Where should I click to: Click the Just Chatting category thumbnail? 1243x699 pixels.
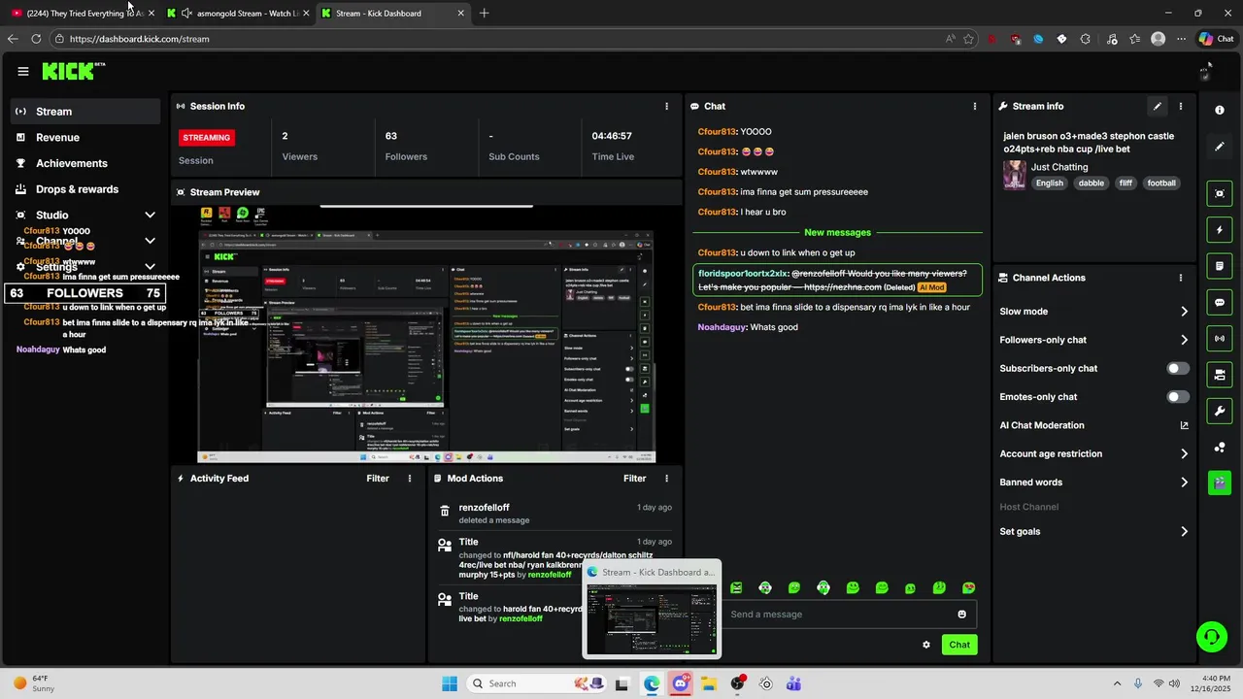[1015, 175]
